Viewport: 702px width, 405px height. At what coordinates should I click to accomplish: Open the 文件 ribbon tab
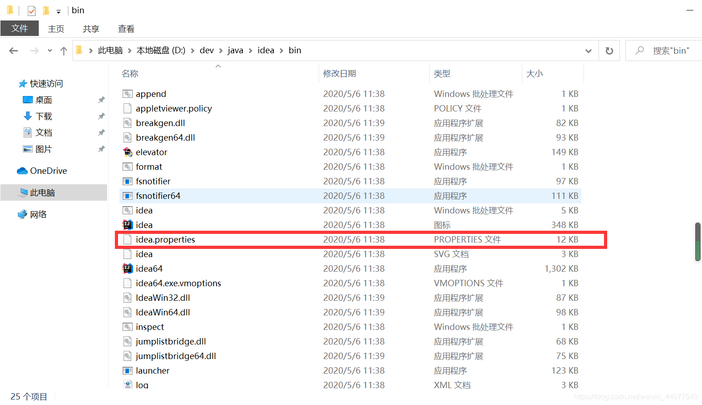(20, 28)
